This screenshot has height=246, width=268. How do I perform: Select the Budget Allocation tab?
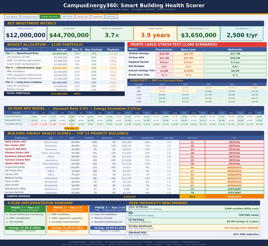coord(50,17)
